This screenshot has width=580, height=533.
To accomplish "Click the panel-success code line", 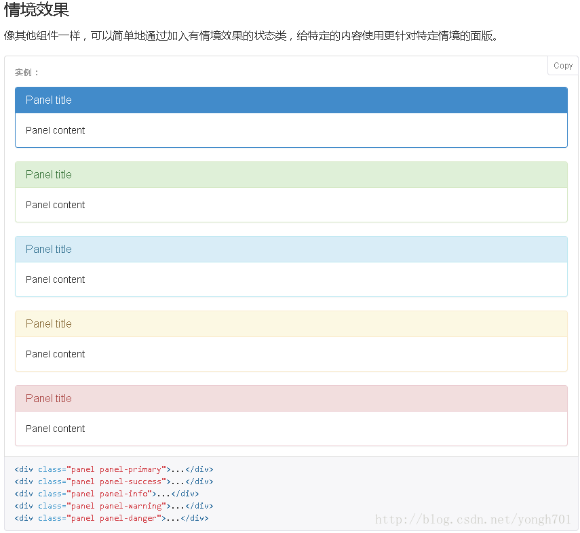I will pyautogui.click(x=114, y=481).
